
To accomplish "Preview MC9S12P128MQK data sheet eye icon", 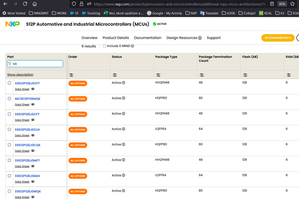I will click(x=33, y=105).
